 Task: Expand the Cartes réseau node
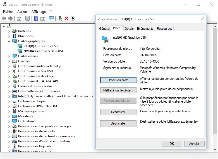9,56
